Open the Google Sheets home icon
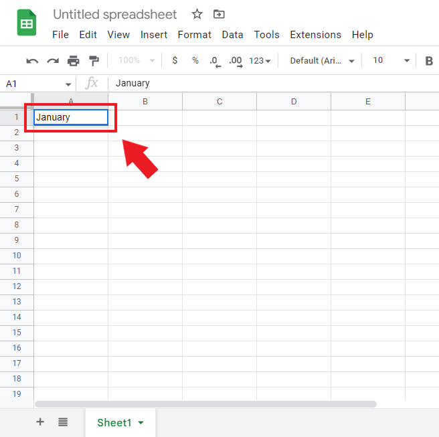The width and height of the screenshot is (439, 437). click(27, 23)
